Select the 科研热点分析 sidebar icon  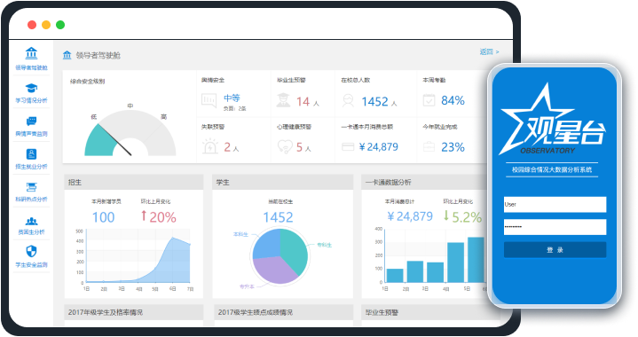coord(31,187)
